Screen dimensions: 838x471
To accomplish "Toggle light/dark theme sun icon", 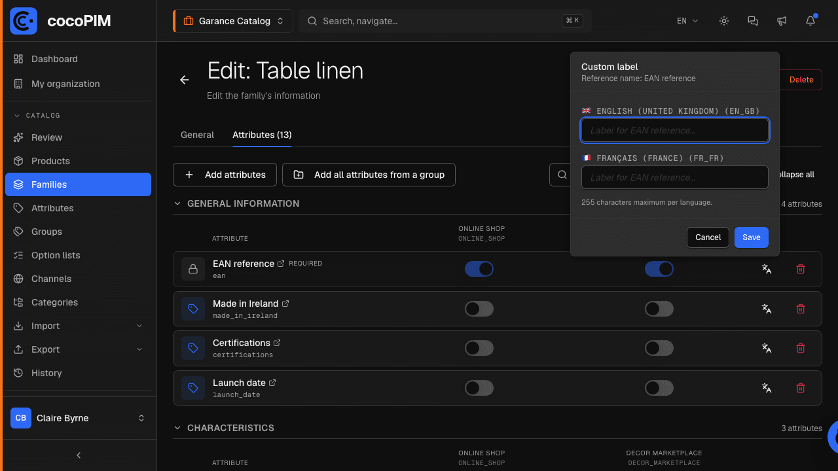I will [724, 21].
